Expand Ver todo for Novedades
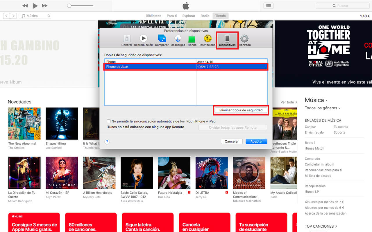The height and width of the screenshot is (232, 372). tap(289, 102)
